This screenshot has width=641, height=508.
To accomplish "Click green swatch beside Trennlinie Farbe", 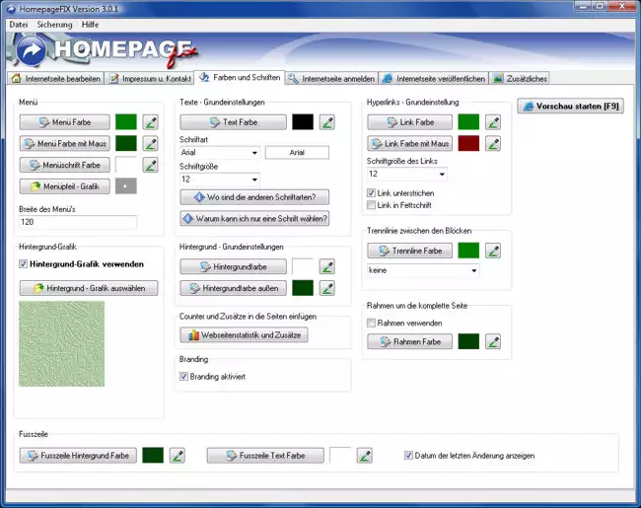I will [x=468, y=251].
